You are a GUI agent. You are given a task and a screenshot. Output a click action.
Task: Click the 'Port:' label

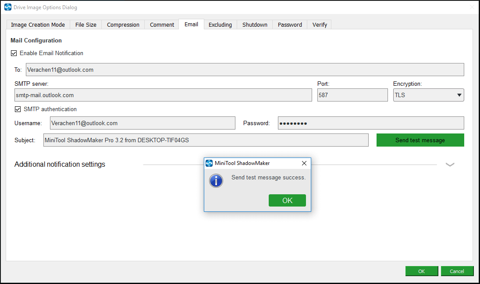[323, 84]
